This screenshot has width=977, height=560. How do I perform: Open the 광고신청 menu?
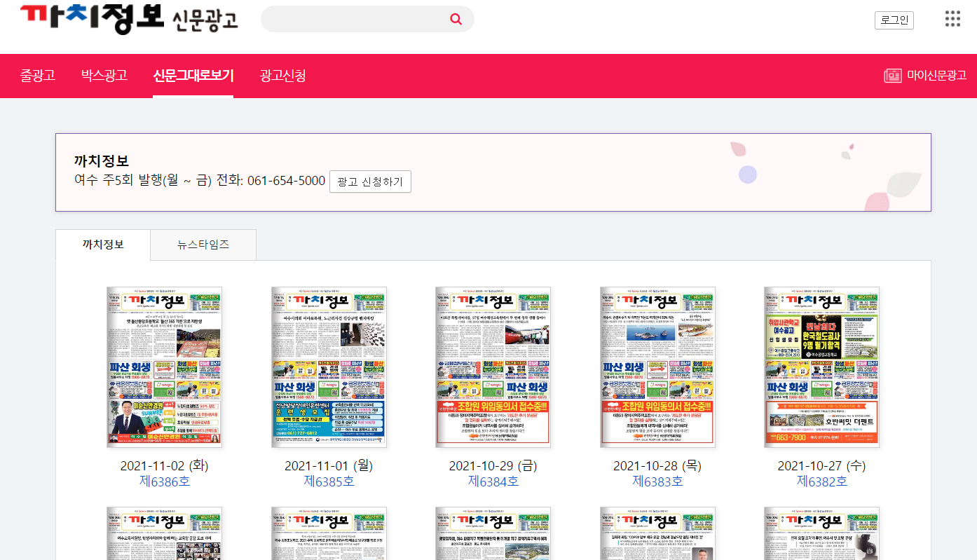(282, 76)
